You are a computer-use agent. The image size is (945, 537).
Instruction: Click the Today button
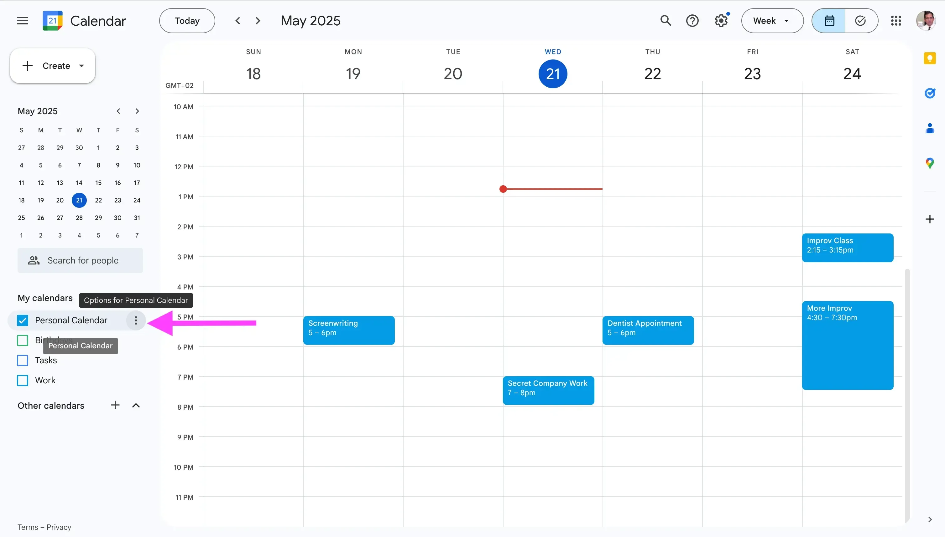186,20
